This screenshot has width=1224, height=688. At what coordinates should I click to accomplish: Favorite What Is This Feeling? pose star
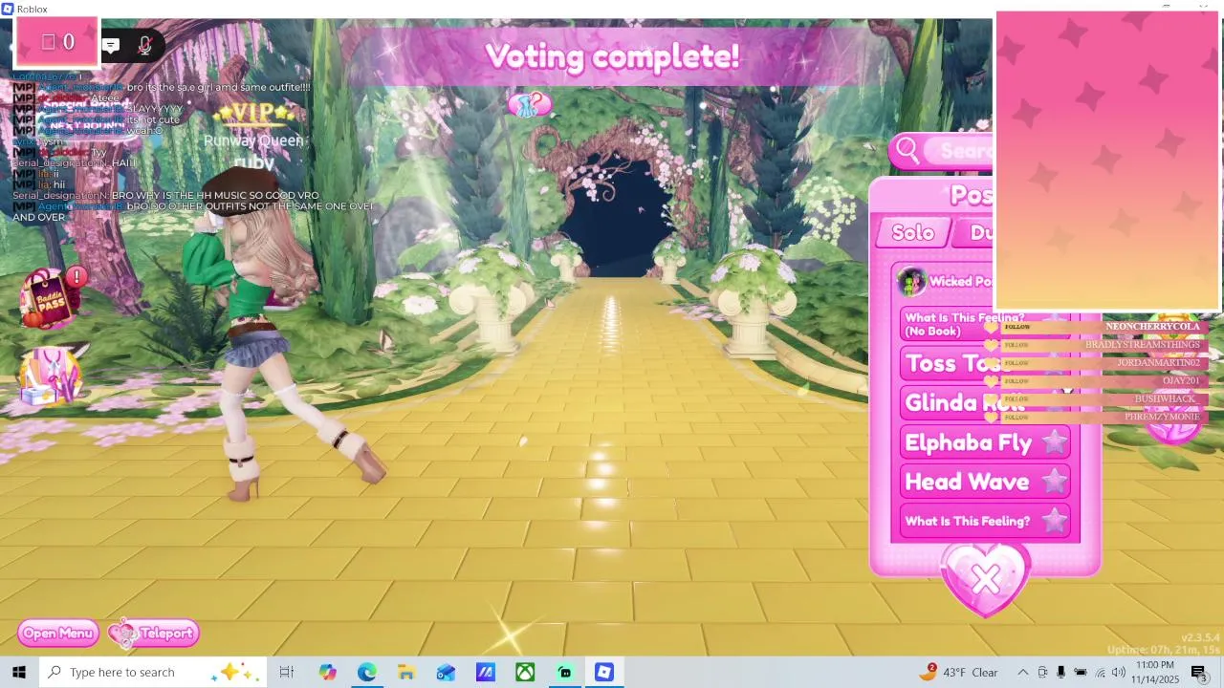pos(1054,521)
